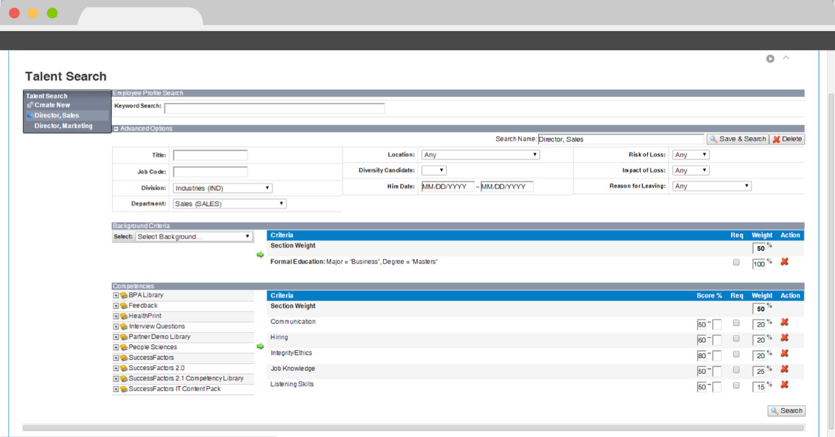Viewport: 835px width, 437px height.
Task: Click the play circle icon above the search form
Action: [770, 59]
